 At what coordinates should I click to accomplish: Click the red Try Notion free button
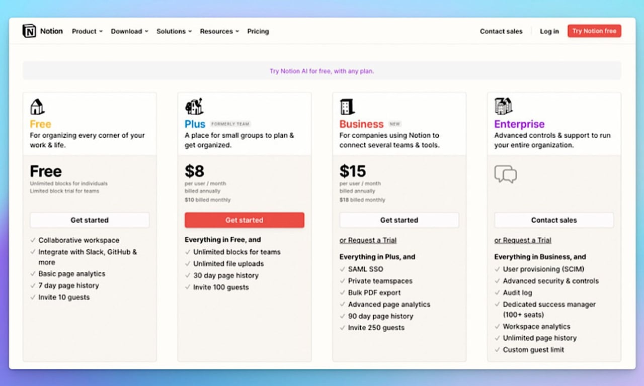[x=594, y=31]
